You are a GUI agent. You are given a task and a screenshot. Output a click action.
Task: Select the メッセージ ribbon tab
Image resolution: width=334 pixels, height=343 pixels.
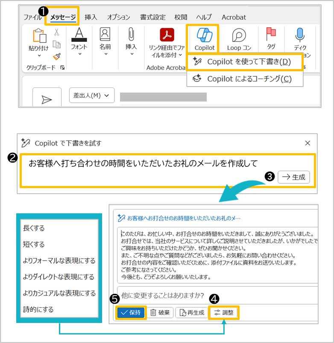(63, 17)
